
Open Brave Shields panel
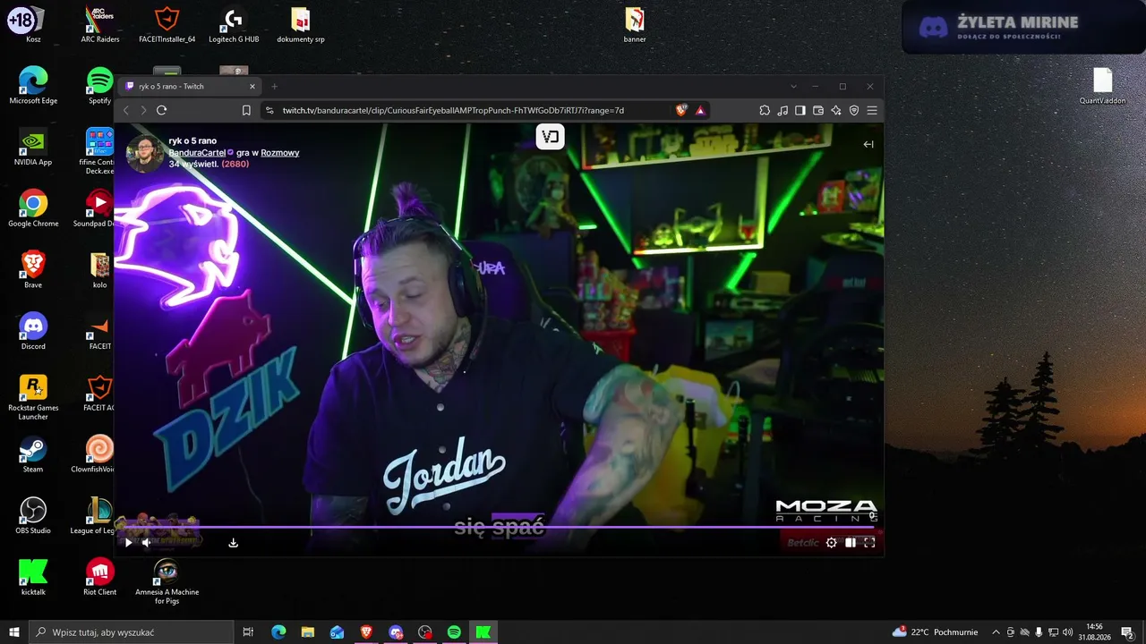tap(681, 110)
